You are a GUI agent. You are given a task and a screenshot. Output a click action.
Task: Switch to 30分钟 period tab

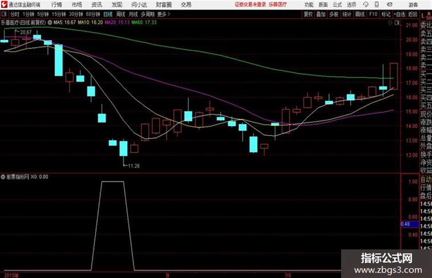pyautogui.click(x=76, y=14)
